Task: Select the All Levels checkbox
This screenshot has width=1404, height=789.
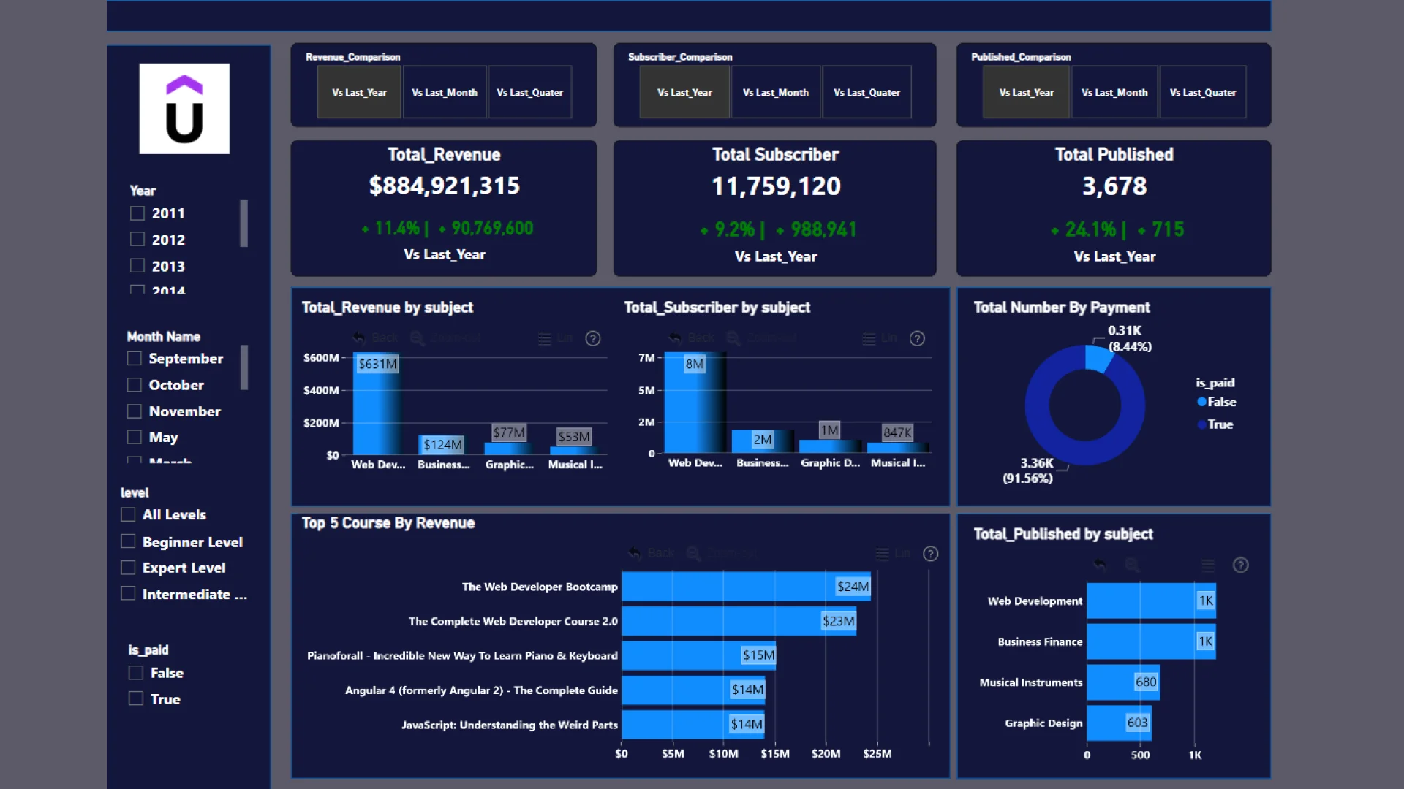Action: [128, 514]
